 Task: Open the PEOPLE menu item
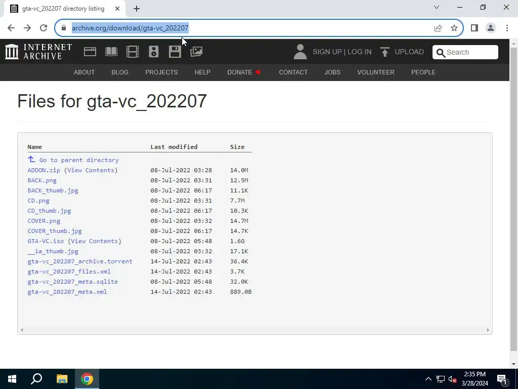[423, 72]
